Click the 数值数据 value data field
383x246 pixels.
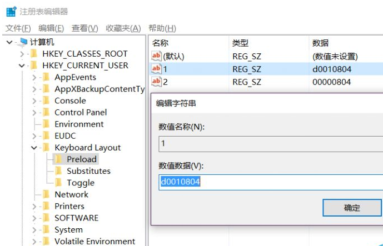click(270, 182)
